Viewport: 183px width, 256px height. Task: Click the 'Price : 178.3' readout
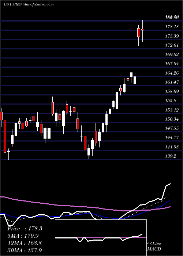pyautogui.click(x=25, y=229)
